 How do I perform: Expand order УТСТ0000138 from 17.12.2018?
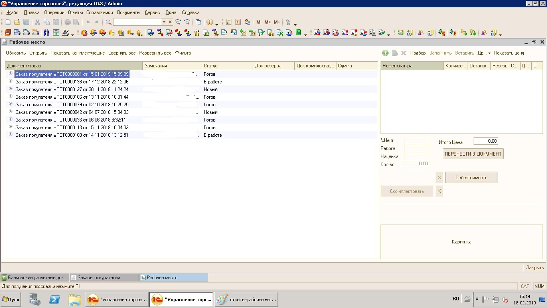11,81
